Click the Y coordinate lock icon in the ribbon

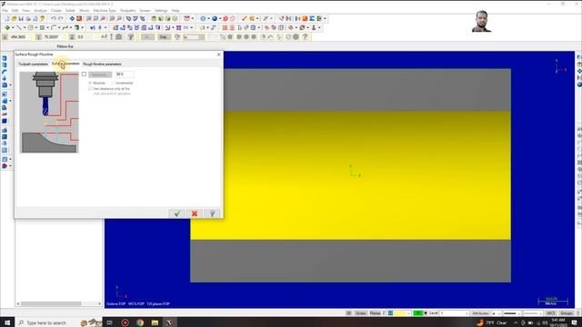point(38,37)
